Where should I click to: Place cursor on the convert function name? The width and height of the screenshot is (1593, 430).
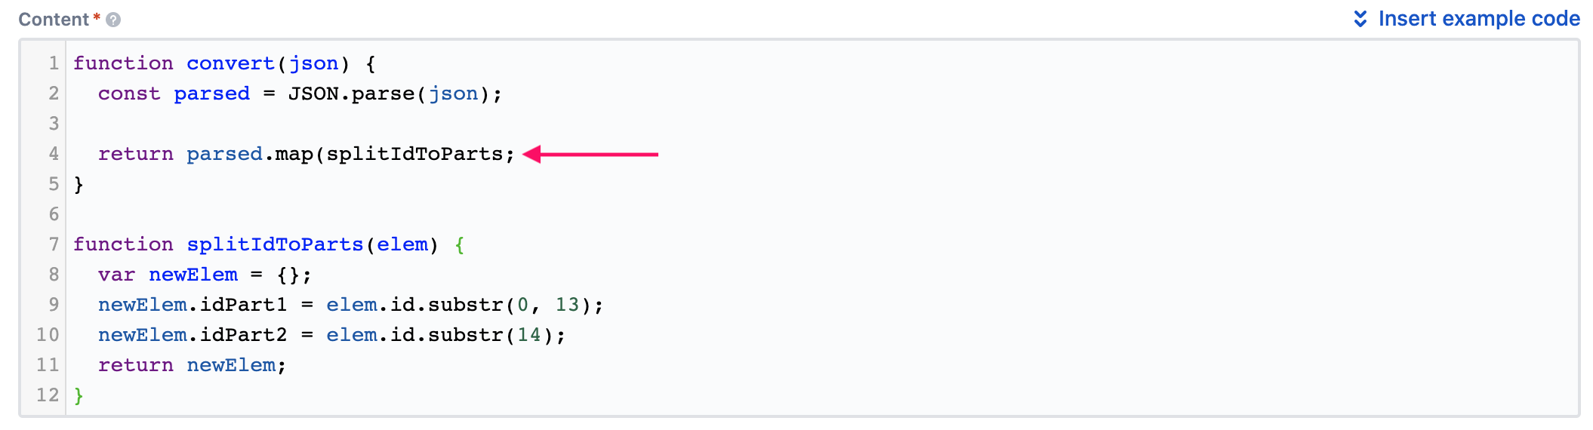coord(230,63)
